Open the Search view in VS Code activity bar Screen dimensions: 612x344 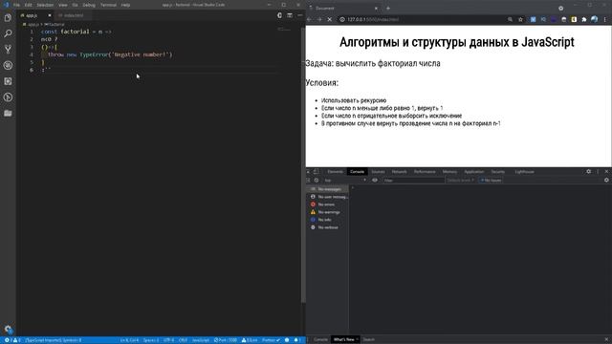[x=8, y=33]
